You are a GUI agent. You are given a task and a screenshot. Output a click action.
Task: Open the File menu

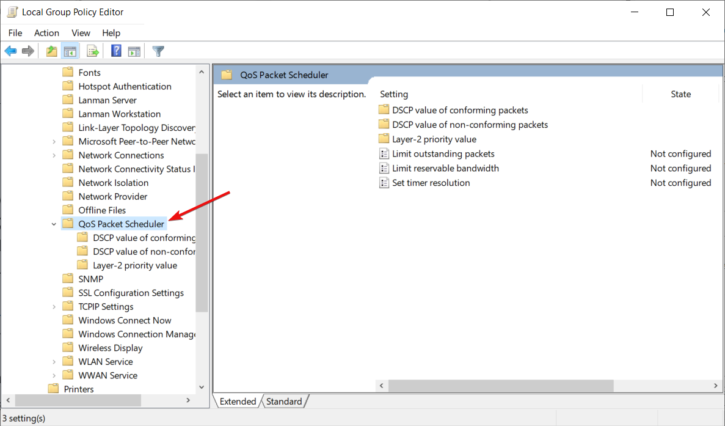[15, 33]
